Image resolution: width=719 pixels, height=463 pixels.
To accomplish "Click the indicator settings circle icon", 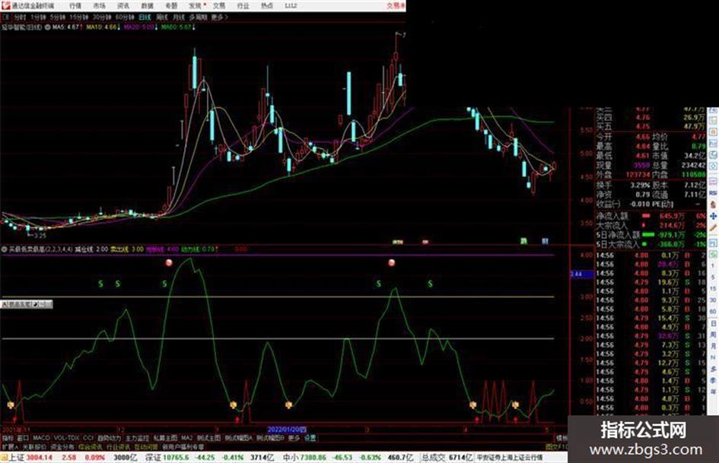I will coord(4,249).
